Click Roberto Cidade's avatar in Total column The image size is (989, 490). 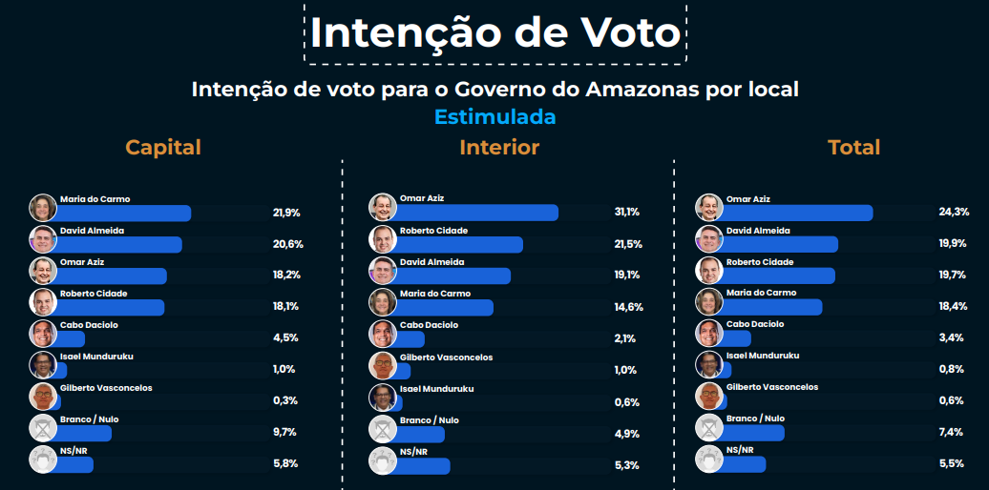tap(709, 270)
